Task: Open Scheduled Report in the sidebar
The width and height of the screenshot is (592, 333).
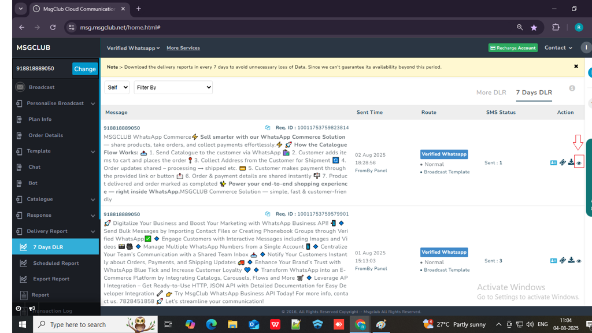Action: point(55,263)
